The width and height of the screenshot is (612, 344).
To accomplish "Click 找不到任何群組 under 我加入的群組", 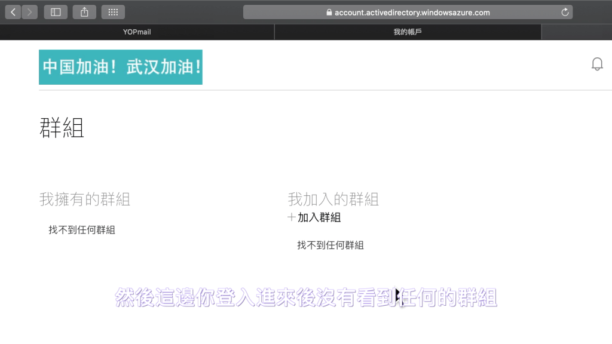I will [331, 245].
